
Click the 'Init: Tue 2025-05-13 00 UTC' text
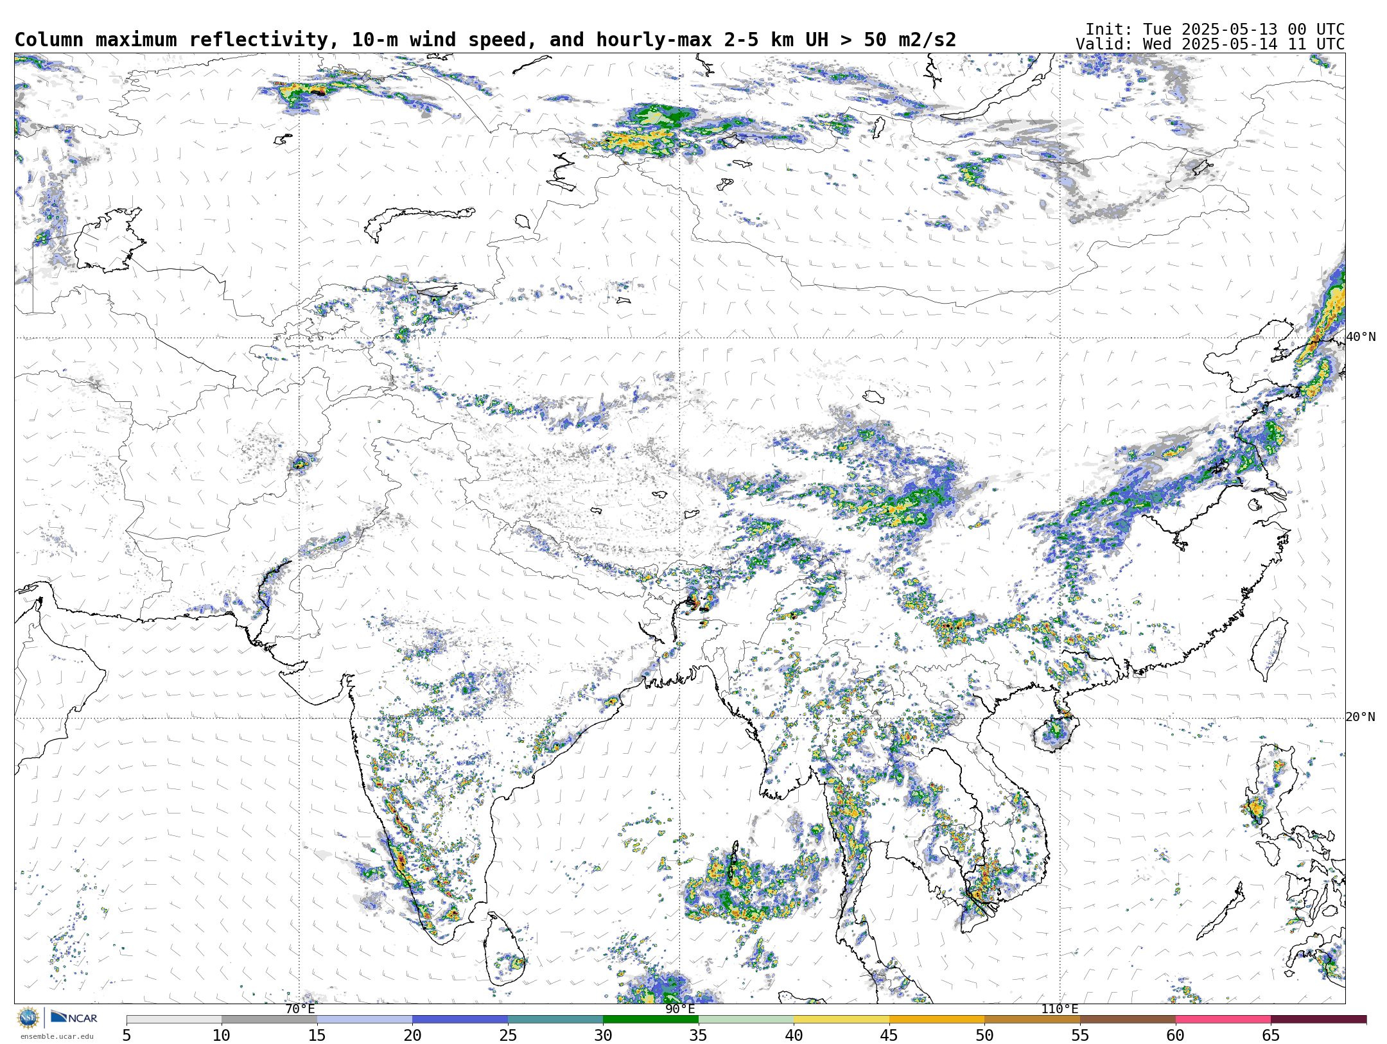[1215, 30]
